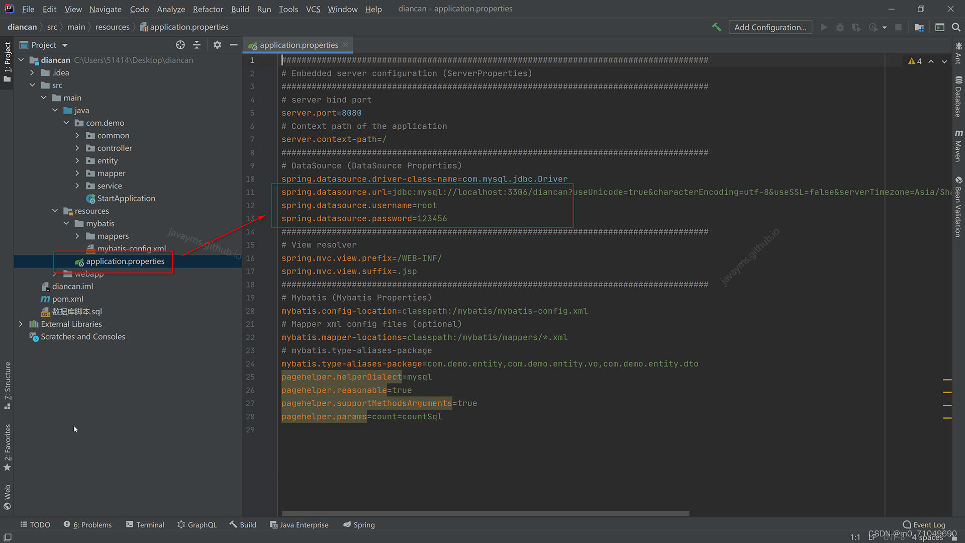The width and height of the screenshot is (965, 543).
Task: Click the spring.datasource.username=root line
Action: click(359, 205)
